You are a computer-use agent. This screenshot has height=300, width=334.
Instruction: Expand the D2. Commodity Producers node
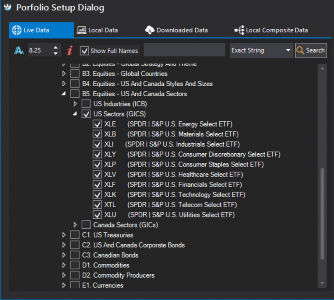64,275
